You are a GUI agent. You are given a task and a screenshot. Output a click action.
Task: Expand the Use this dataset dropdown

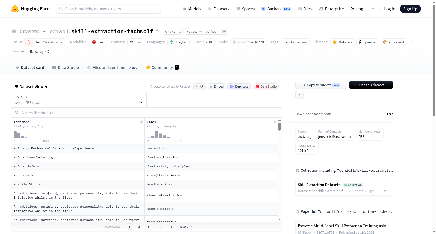point(371,85)
